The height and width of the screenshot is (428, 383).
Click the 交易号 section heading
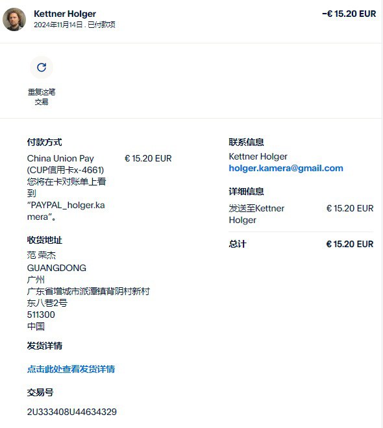tap(40, 392)
